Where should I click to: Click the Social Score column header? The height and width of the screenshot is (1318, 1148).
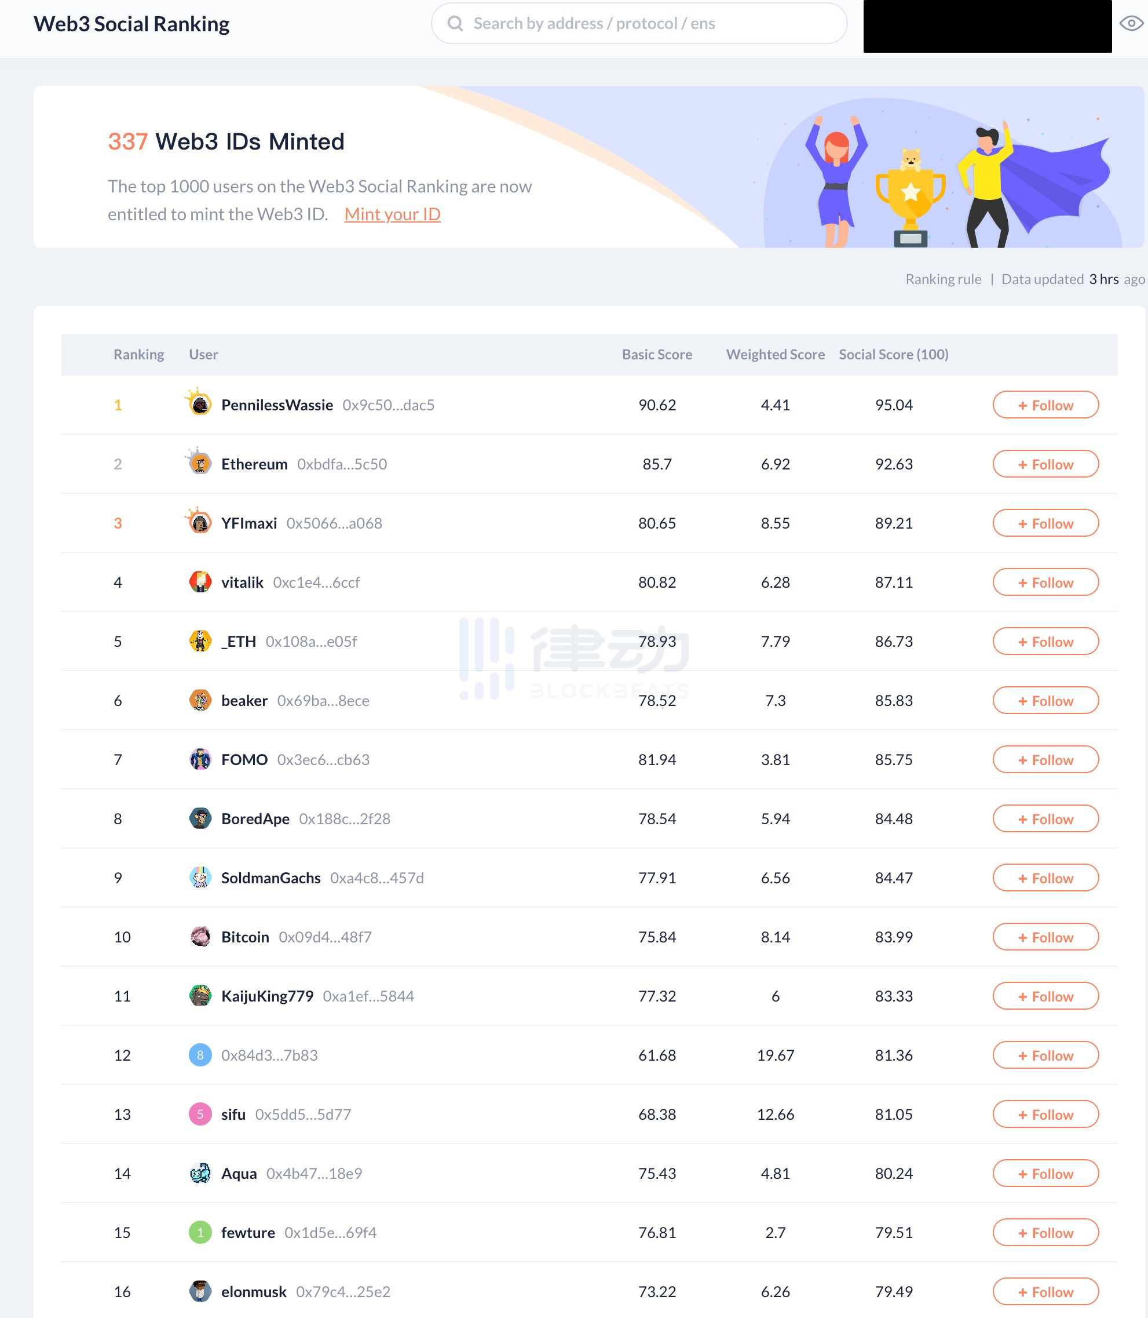coord(893,353)
